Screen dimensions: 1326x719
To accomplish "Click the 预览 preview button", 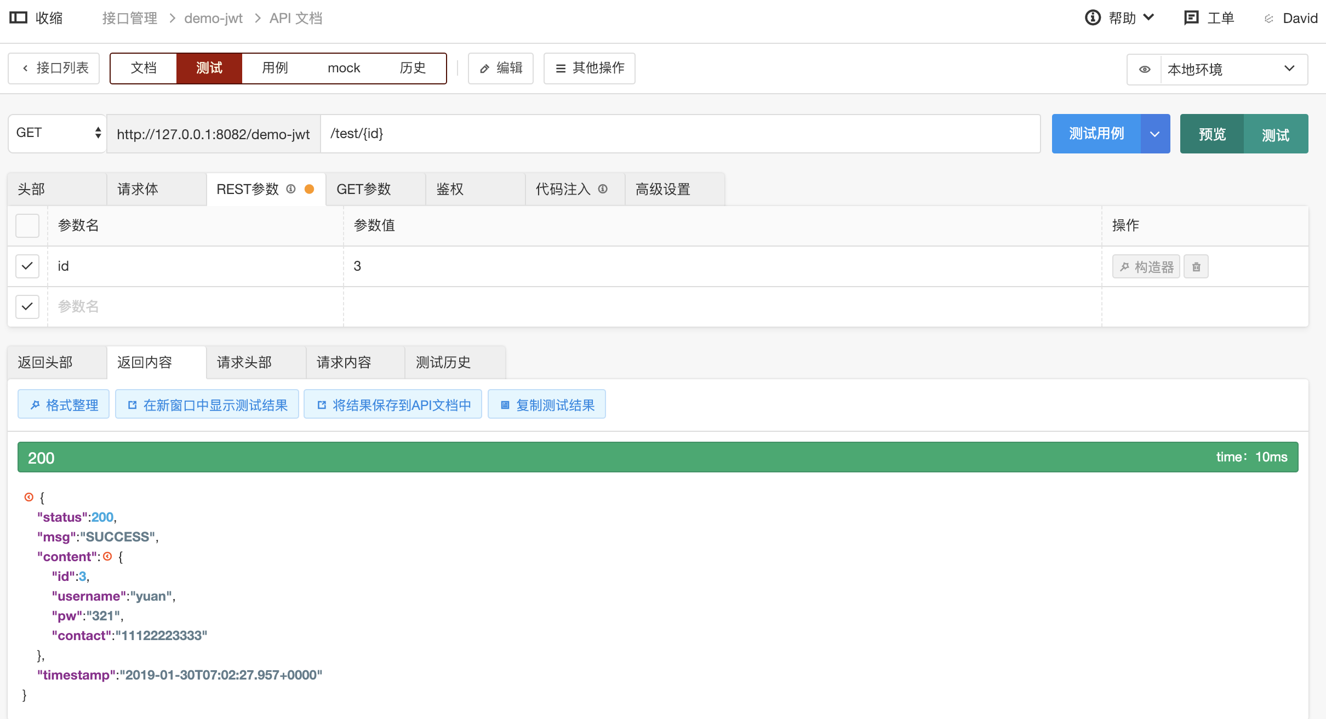I will (x=1211, y=133).
